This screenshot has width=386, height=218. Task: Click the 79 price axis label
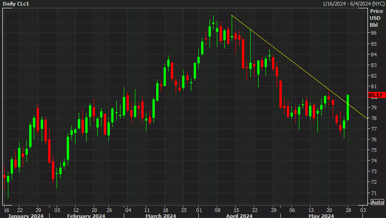click(373, 108)
